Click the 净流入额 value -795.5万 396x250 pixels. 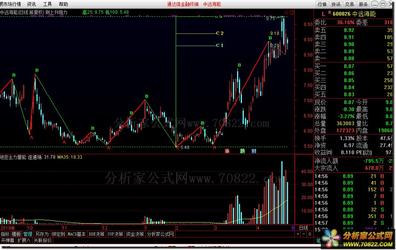[x=374, y=161]
